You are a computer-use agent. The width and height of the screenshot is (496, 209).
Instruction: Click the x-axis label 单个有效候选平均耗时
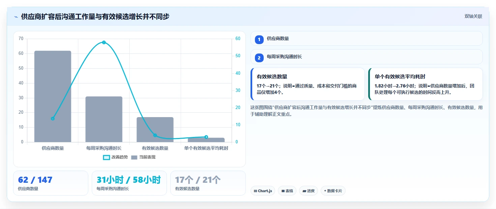[x=206, y=148]
